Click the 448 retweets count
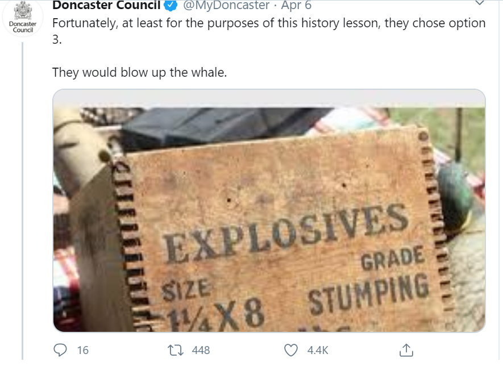This screenshot has width=503, height=387. pyautogui.click(x=201, y=350)
